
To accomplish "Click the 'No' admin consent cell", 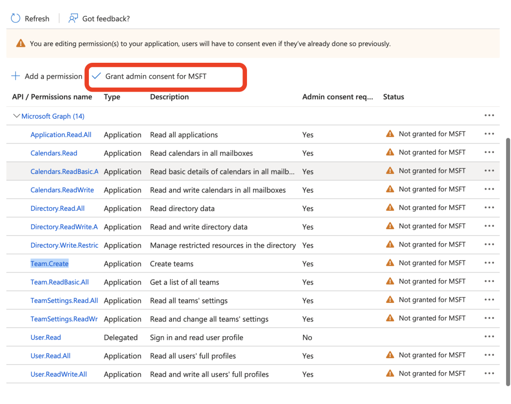I will 307,337.
